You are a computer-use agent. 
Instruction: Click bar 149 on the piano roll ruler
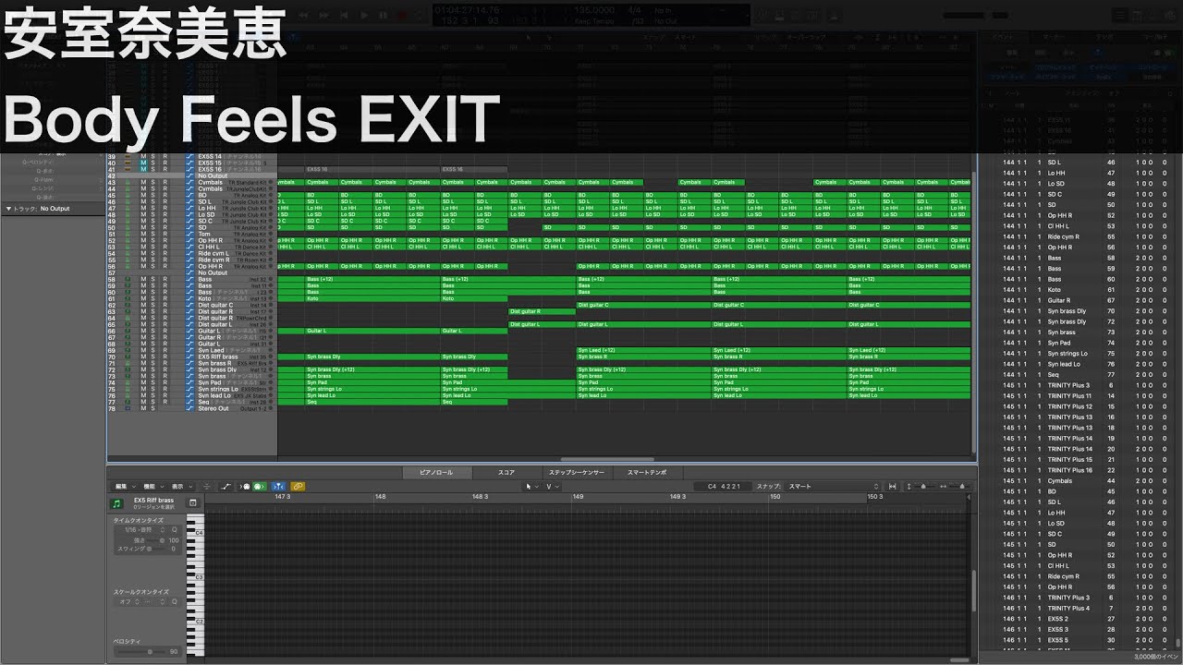(578, 497)
